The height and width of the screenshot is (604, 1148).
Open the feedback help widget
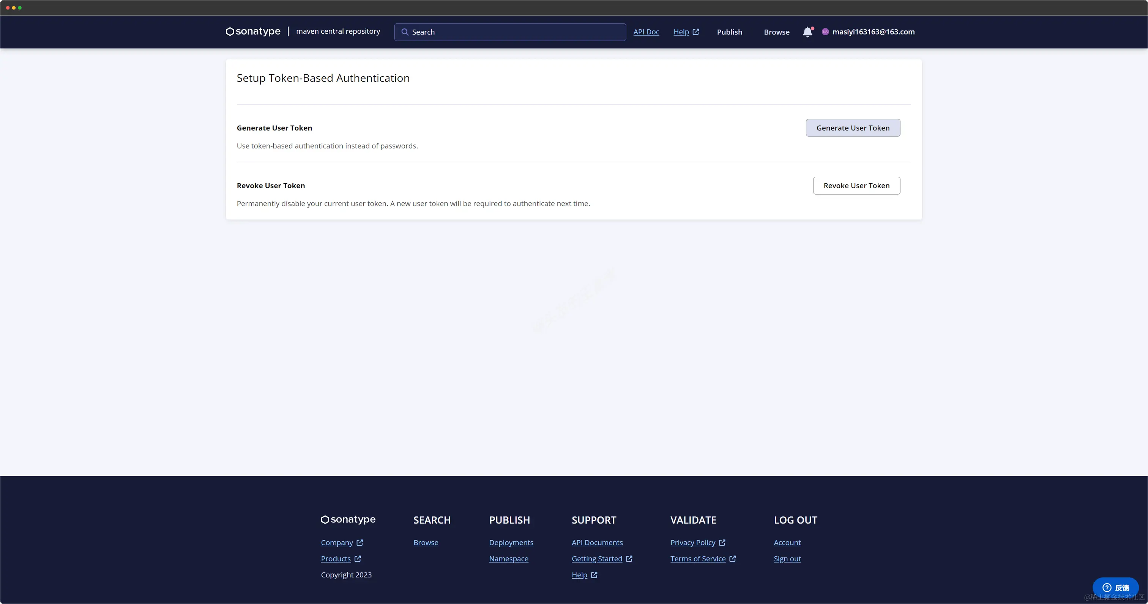[x=1115, y=588]
